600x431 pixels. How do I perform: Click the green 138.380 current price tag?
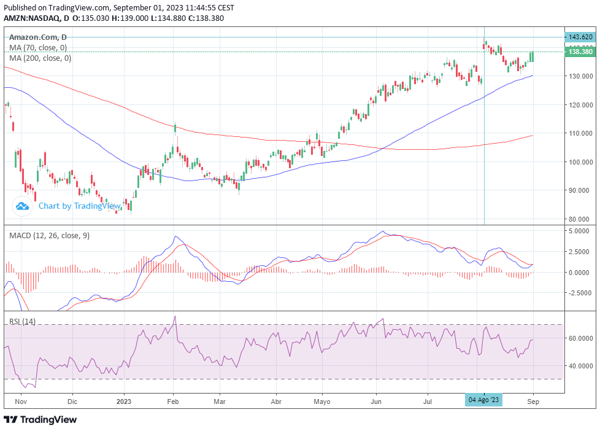coord(580,52)
